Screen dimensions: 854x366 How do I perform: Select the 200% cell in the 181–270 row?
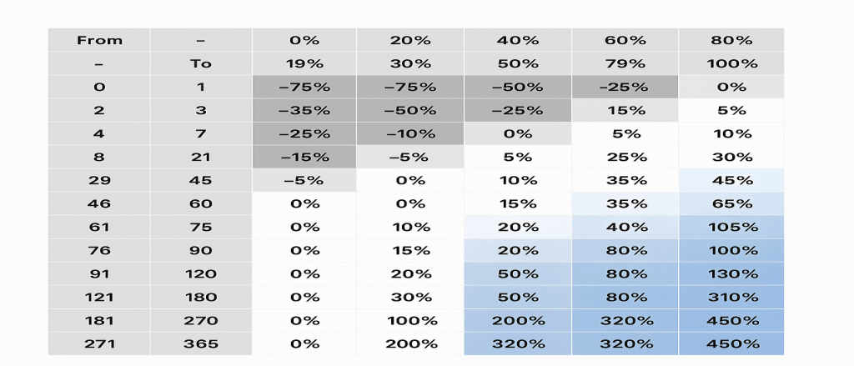[x=517, y=320]
